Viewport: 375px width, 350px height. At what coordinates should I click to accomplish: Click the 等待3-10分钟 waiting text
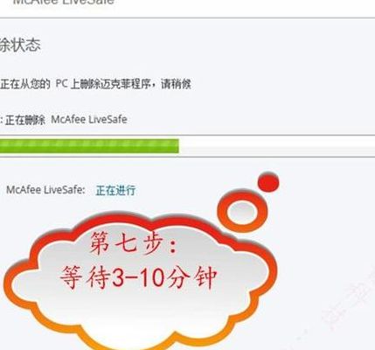139,277
